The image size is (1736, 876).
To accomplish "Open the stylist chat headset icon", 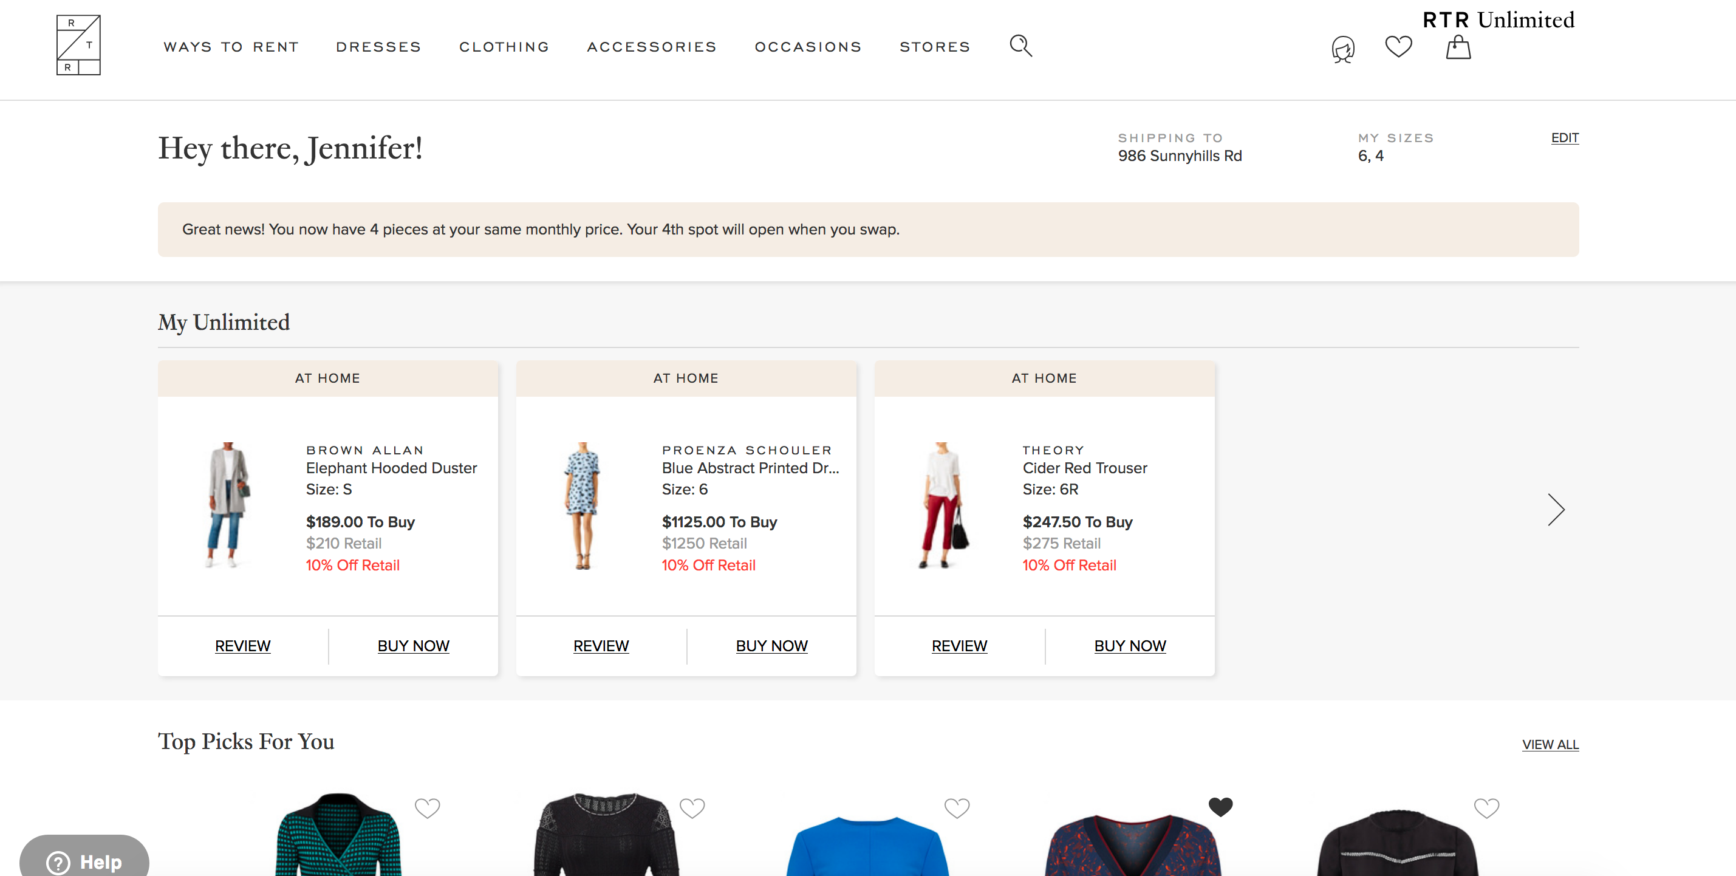I will tap(1342, 49).
